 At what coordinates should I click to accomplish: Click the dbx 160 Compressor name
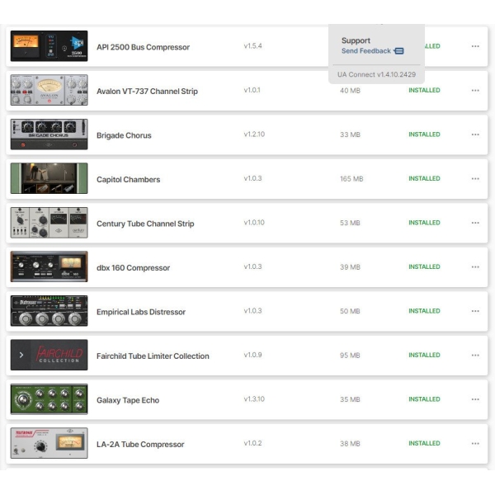point(133,268)
